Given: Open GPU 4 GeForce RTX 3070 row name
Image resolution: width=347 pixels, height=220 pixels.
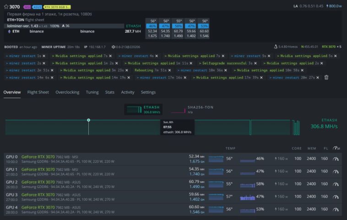Looking at the screenshot, I should tap(38, 207).
